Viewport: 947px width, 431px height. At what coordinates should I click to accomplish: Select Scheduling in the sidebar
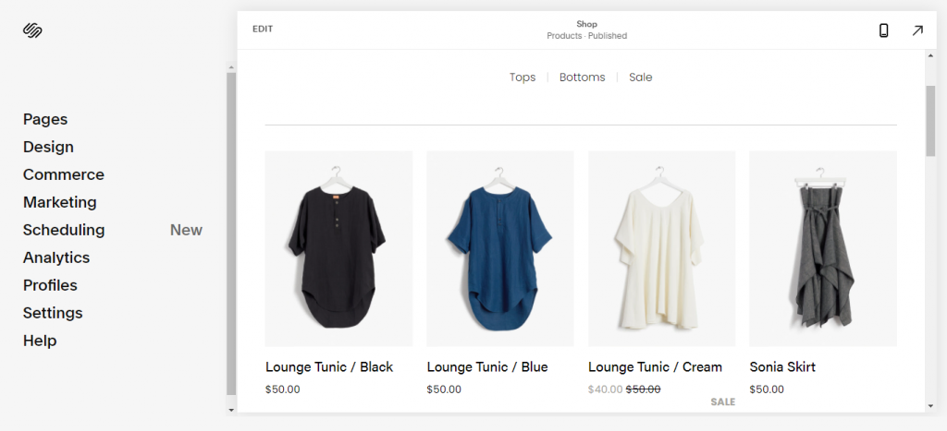[64, 231]
